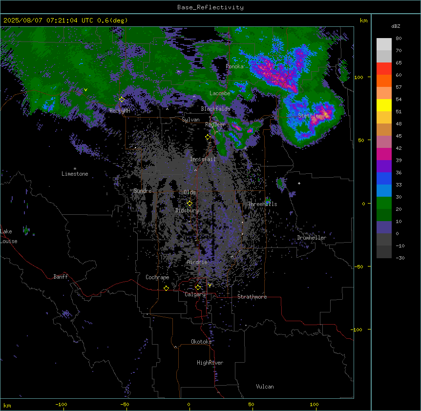421x411 pixels.
Task: Click the Strathmore city label
Action: [x=252, y=297]
